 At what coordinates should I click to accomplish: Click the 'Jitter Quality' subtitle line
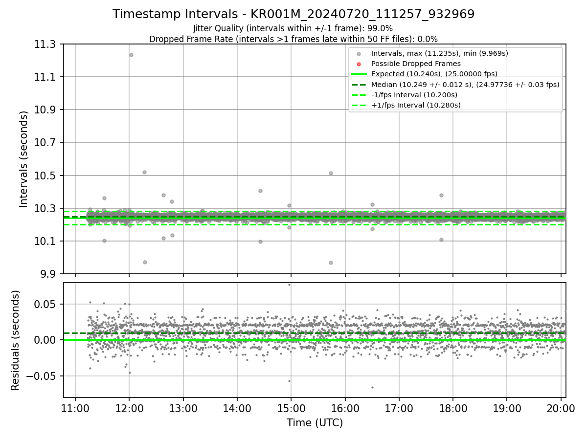pyautogui.click(x=293, y=28)
